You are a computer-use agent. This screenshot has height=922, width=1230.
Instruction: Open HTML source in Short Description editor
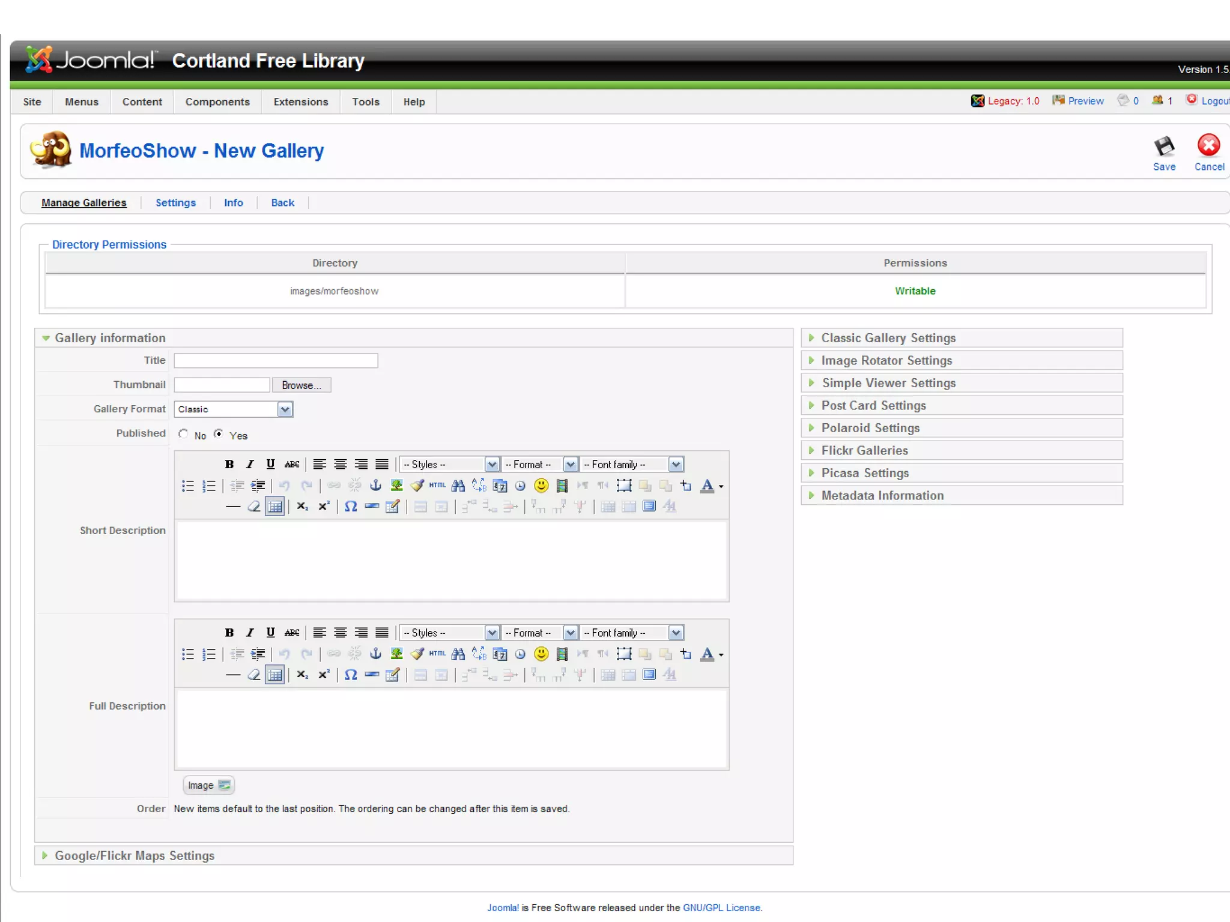pos(437,485)
